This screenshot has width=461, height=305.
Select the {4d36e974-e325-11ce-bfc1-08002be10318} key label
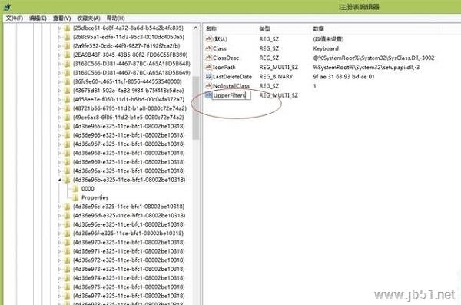(129, 277)
